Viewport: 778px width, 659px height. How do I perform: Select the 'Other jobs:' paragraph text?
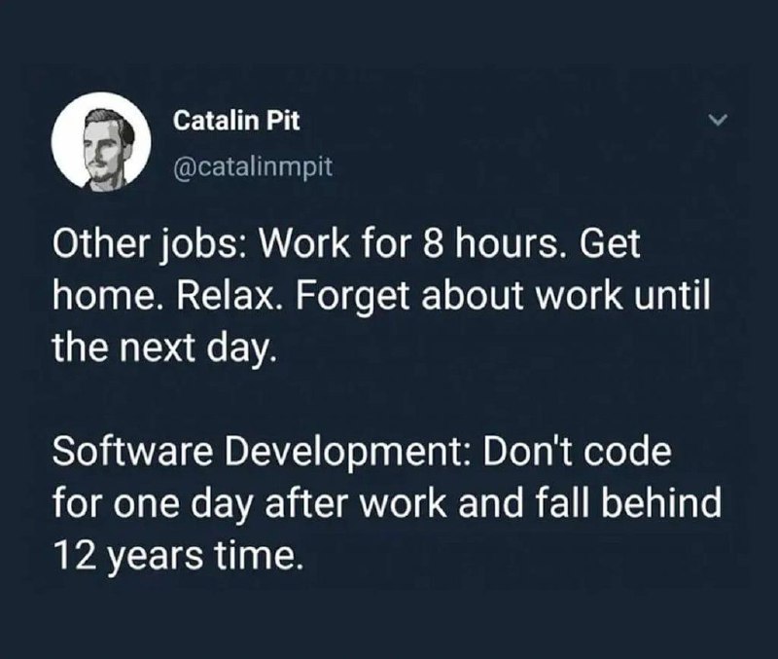(381, 297)
